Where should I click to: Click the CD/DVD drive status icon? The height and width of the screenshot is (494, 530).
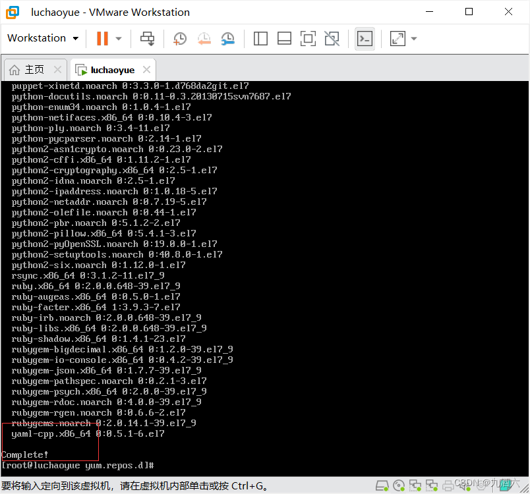click(399, 486)
